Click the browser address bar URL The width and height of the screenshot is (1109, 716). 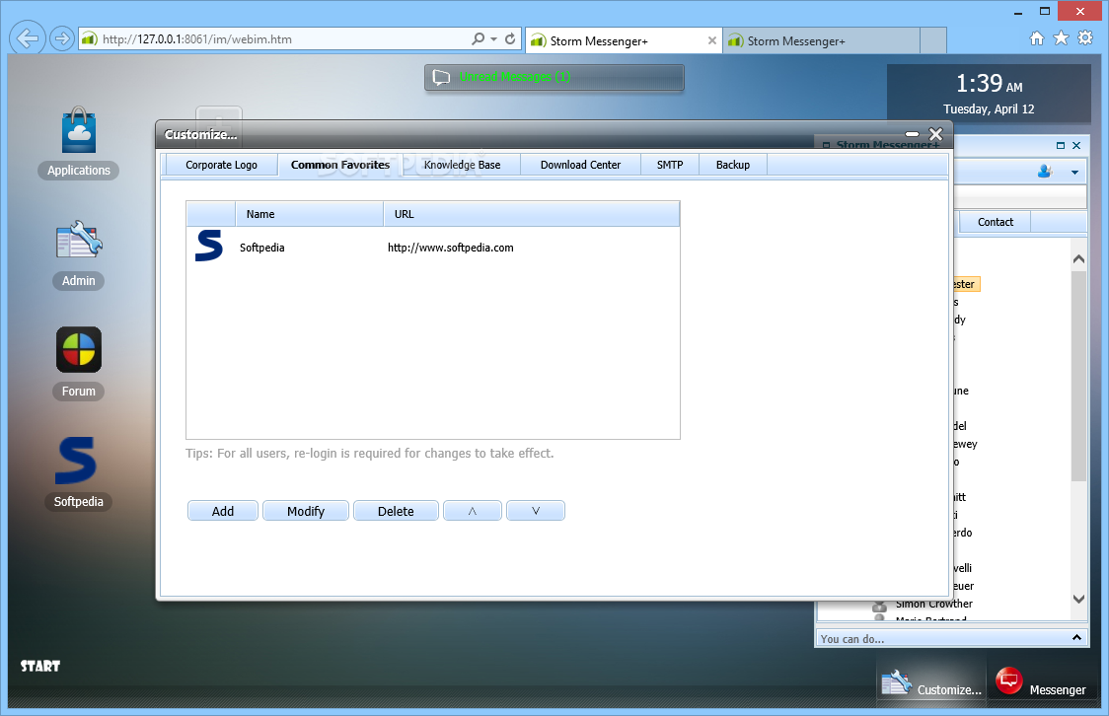pos(197,38)
